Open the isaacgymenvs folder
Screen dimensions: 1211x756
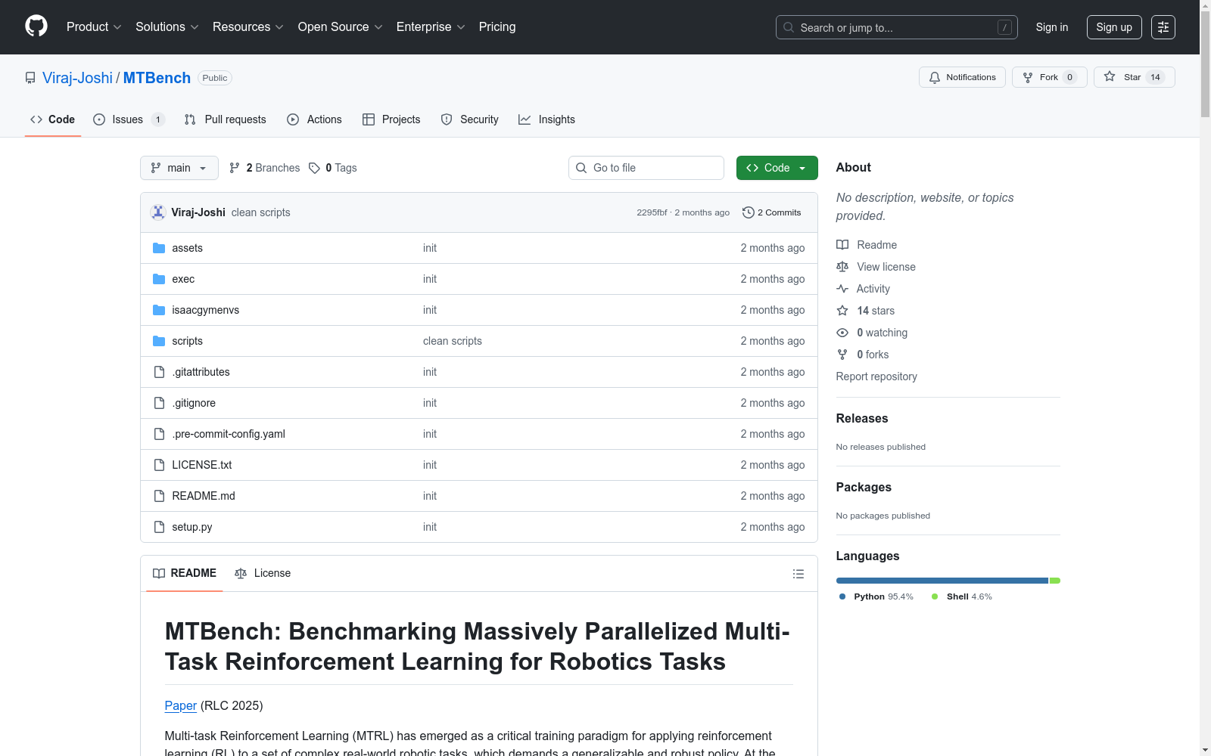coord(206,310)
